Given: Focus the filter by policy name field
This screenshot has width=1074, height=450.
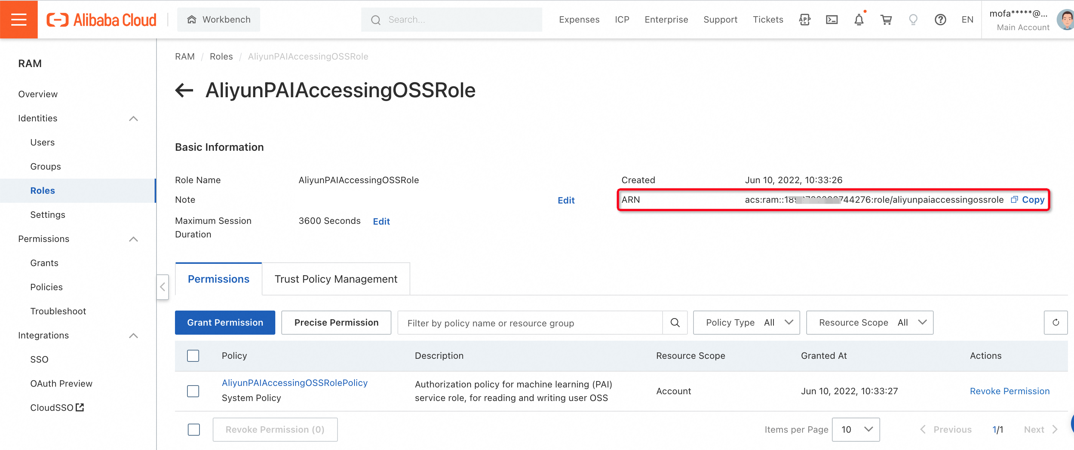Looking at the screenshot, I should tap(529, 323).
